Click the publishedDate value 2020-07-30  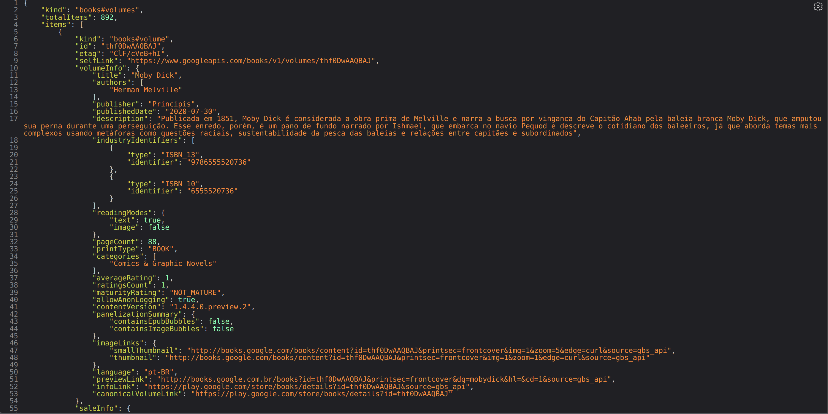coord(191,112)
